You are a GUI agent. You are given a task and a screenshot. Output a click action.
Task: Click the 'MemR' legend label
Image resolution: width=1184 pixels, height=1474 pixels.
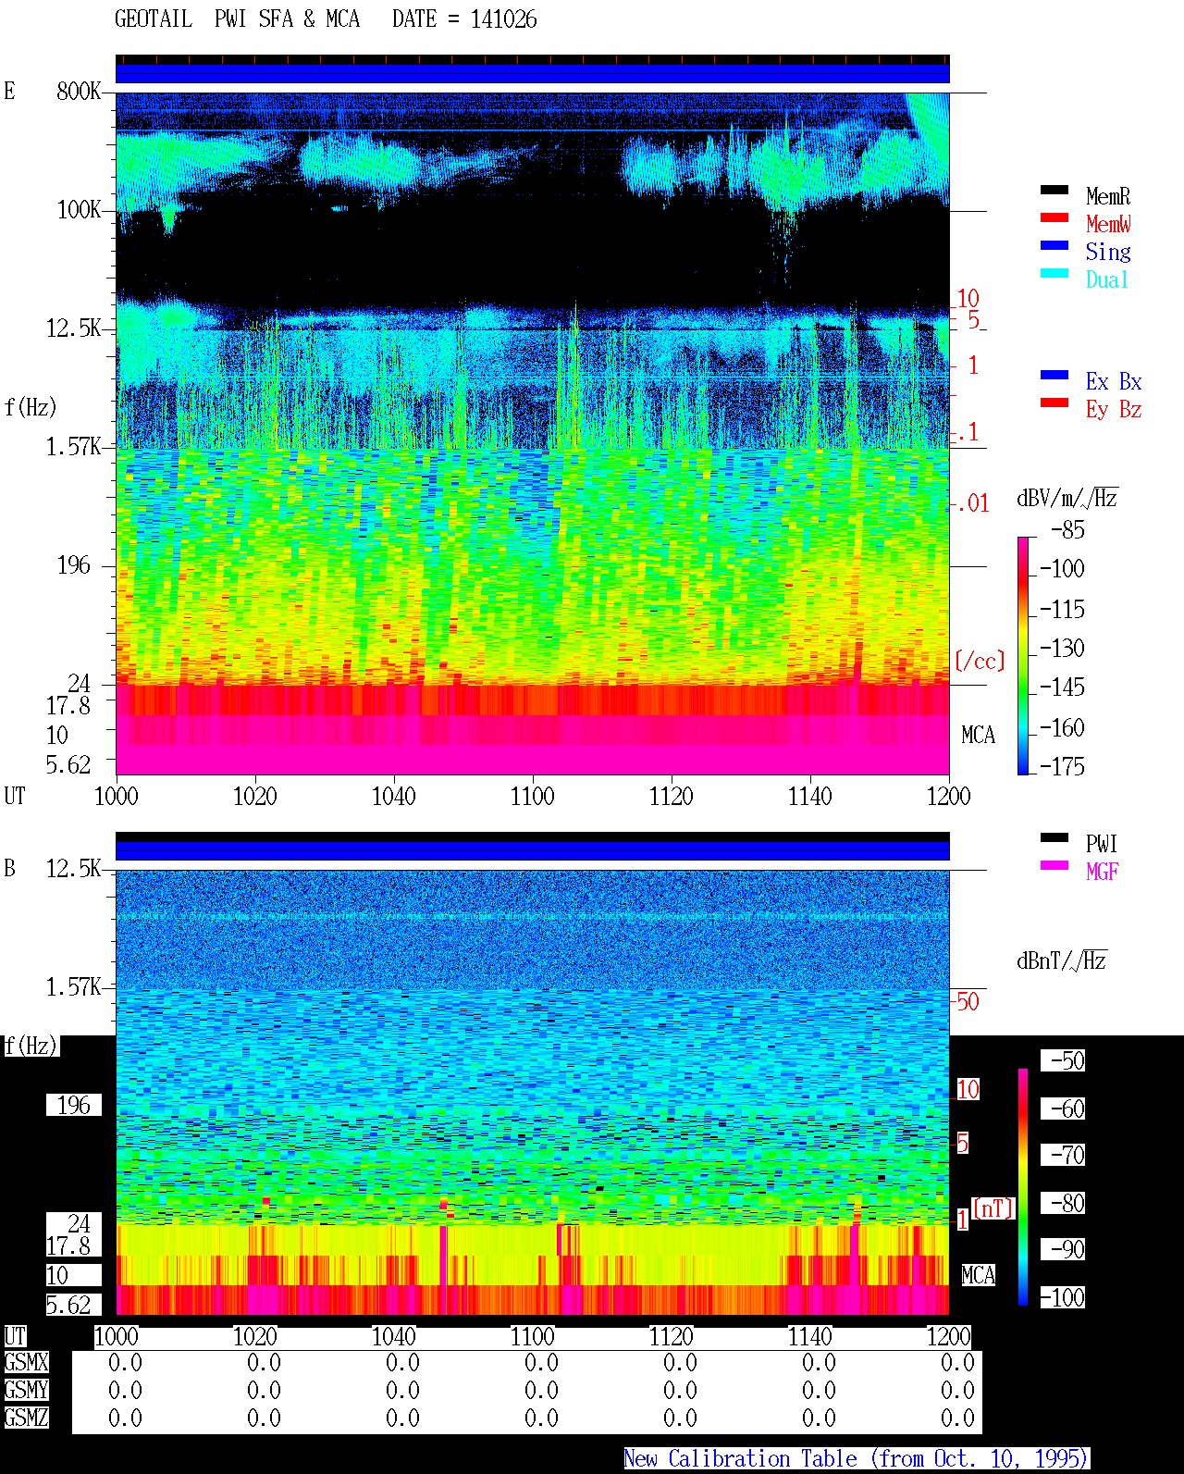[x=1108, y=196]
